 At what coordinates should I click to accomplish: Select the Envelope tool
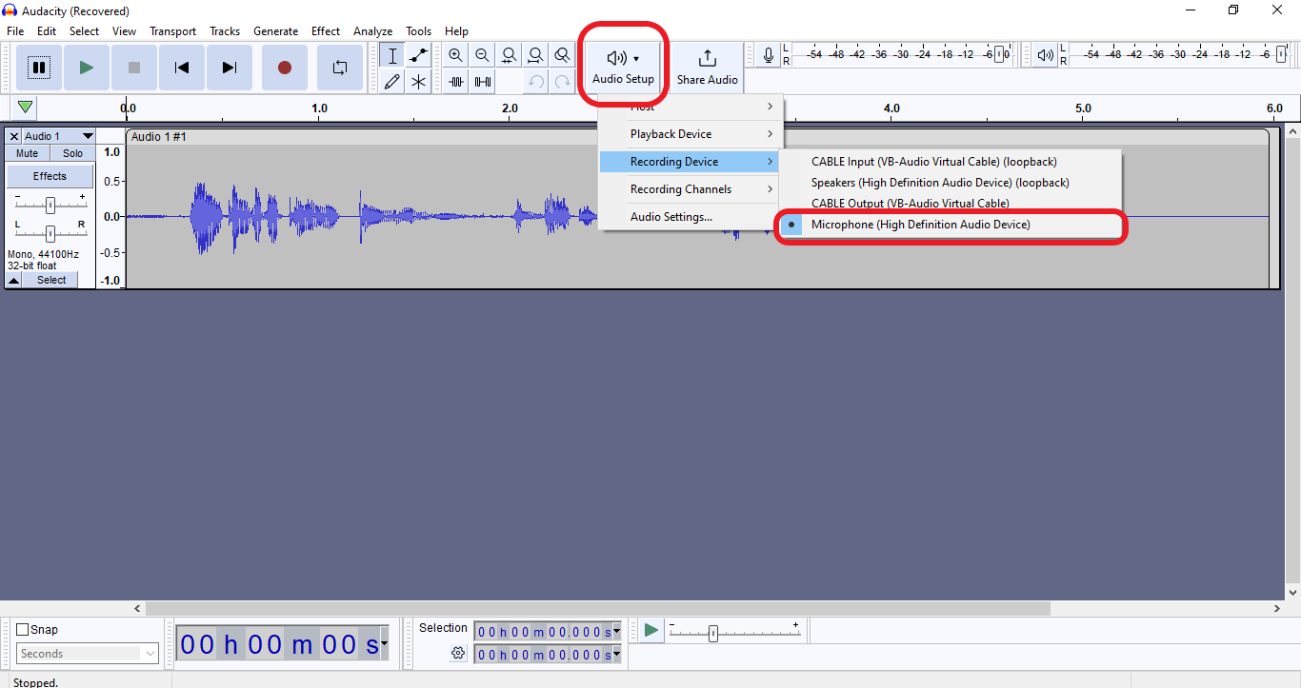click(x=418, y=55)
